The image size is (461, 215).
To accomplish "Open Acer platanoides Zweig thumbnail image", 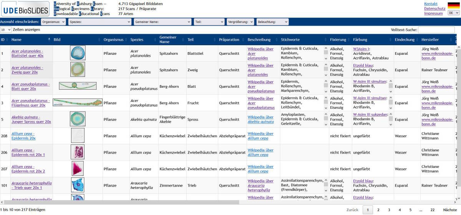I will (x=78, y=69).
